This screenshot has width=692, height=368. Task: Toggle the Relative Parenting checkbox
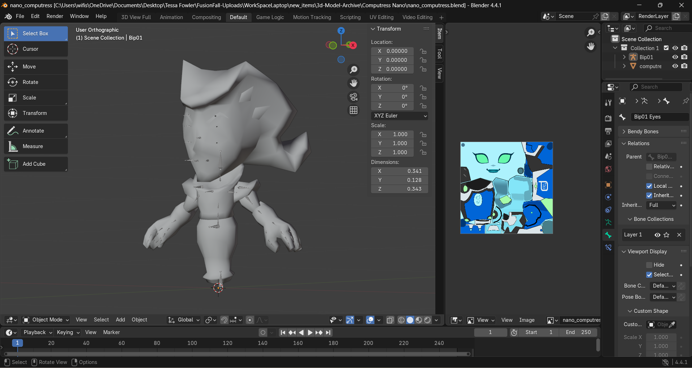[x=649, y=167]
